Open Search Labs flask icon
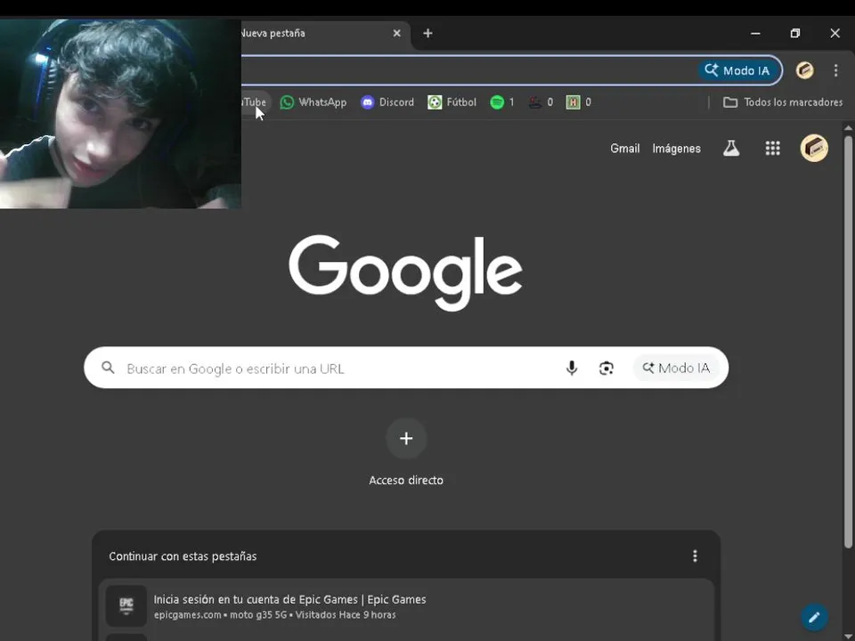855x641 pixels. 731,149
